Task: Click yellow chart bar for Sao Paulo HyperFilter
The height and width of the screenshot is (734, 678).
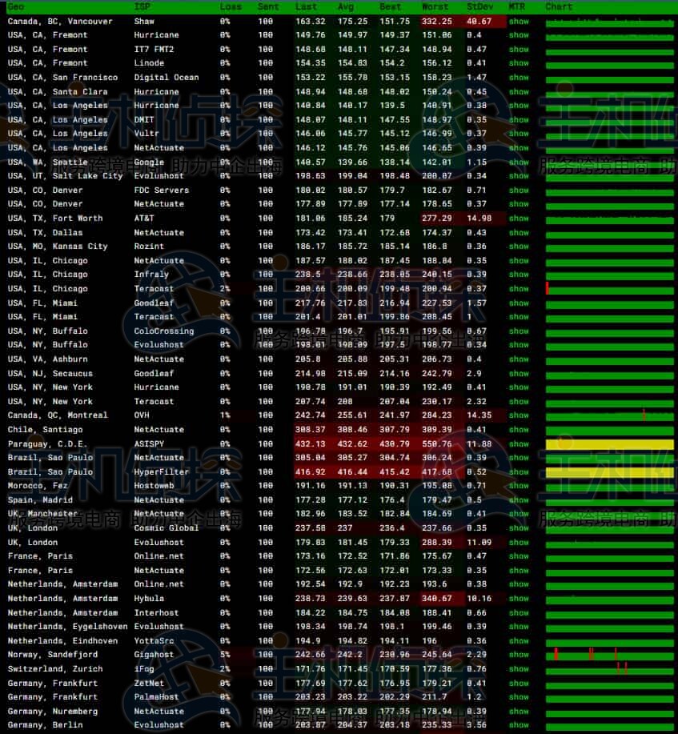Action: click(610, 473)
